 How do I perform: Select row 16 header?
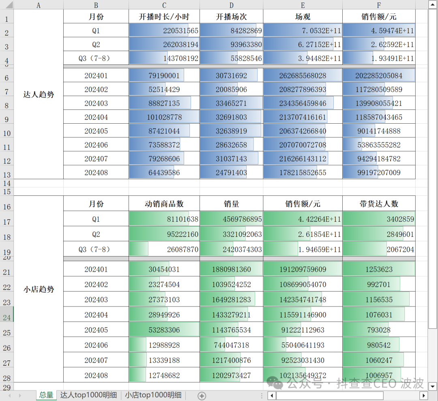click(7, 204)
